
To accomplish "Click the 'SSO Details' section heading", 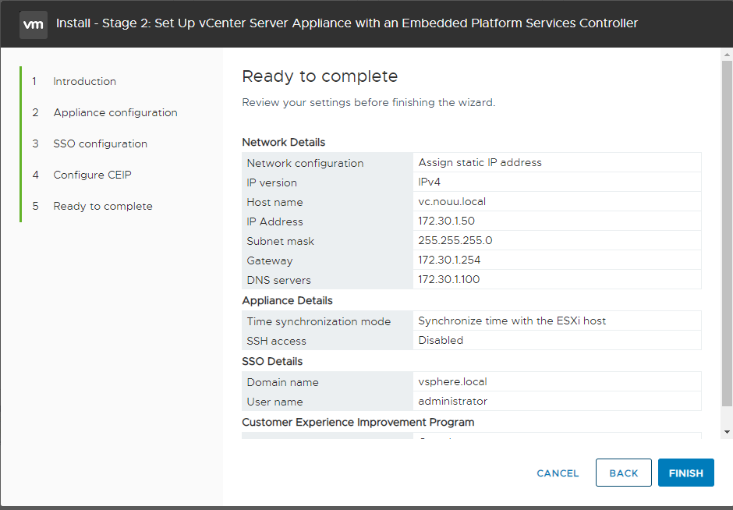I will click(272, 361).
